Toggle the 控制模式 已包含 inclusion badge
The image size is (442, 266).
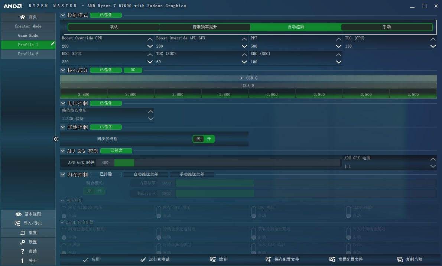[x=105, y=15]
